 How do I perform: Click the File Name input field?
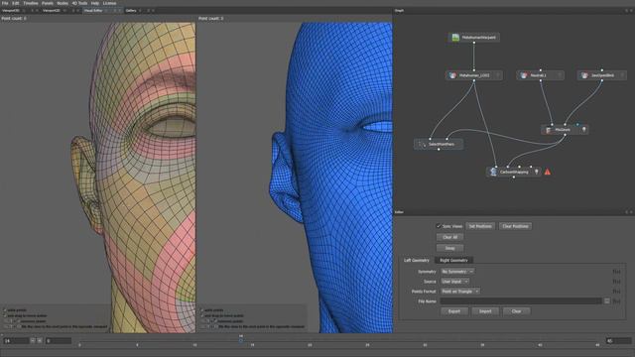coord(521,301)
